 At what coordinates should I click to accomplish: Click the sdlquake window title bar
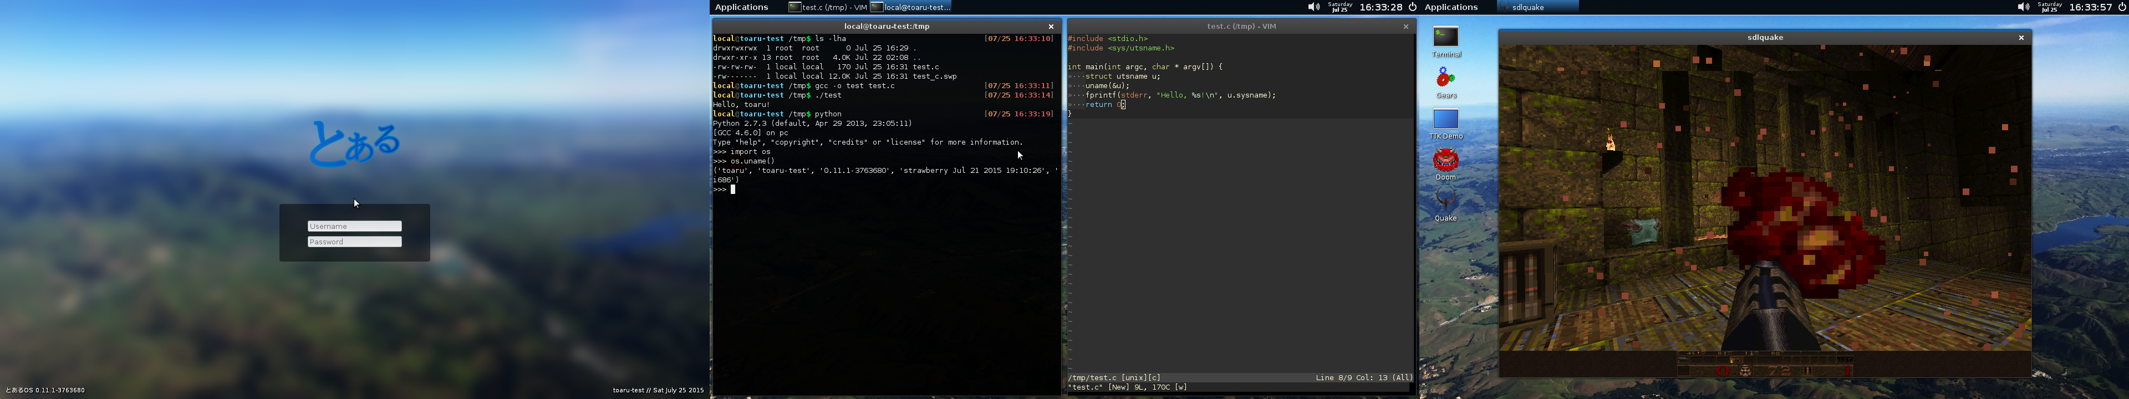tap(1765, 37)
